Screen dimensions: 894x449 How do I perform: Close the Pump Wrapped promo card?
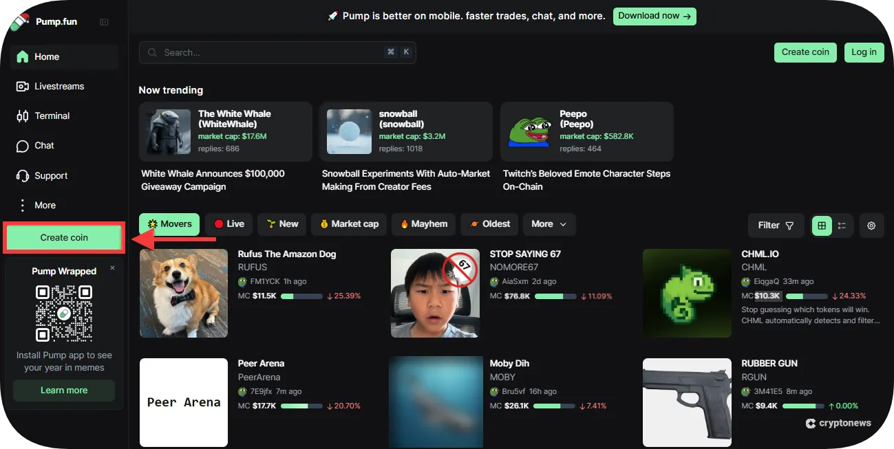112,268
